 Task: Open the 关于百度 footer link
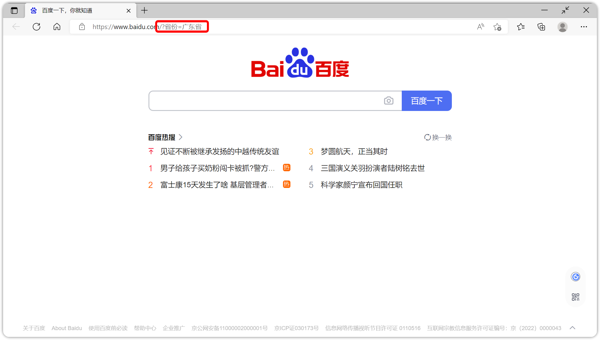point(34,328)
